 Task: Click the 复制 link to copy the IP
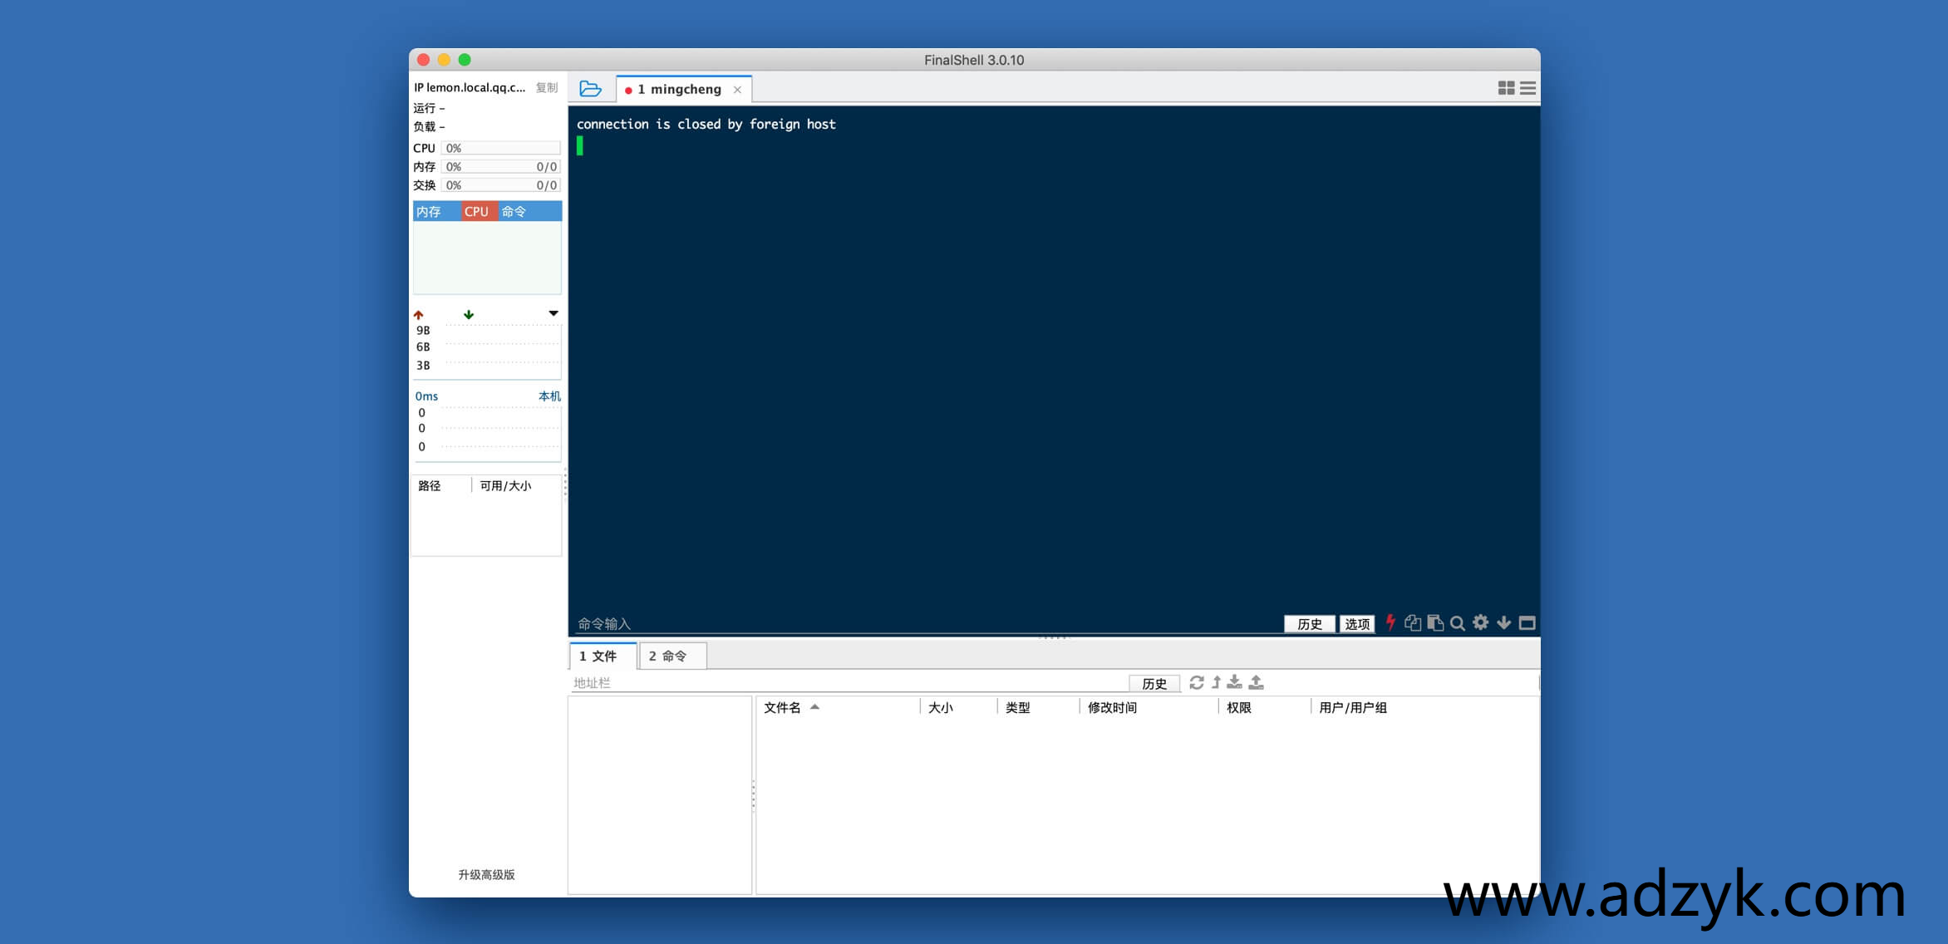coord(547,86)
